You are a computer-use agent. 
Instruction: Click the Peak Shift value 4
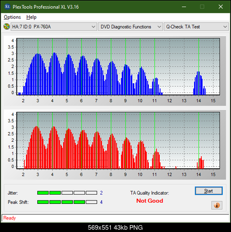[x=101, y=202]
